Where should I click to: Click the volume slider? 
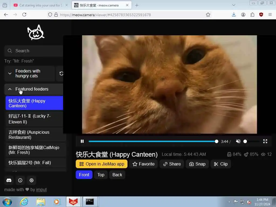252,141
